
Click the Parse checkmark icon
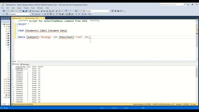(45, 14)
